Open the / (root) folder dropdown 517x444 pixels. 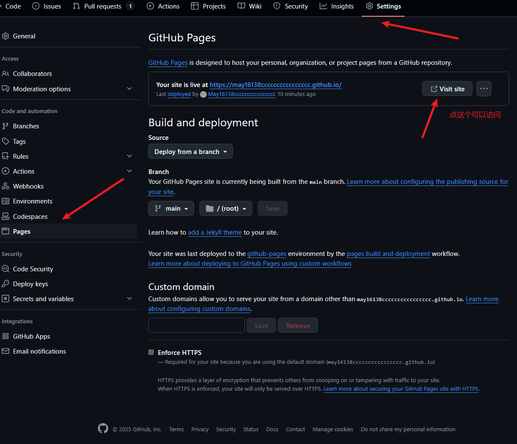point(226,209)
